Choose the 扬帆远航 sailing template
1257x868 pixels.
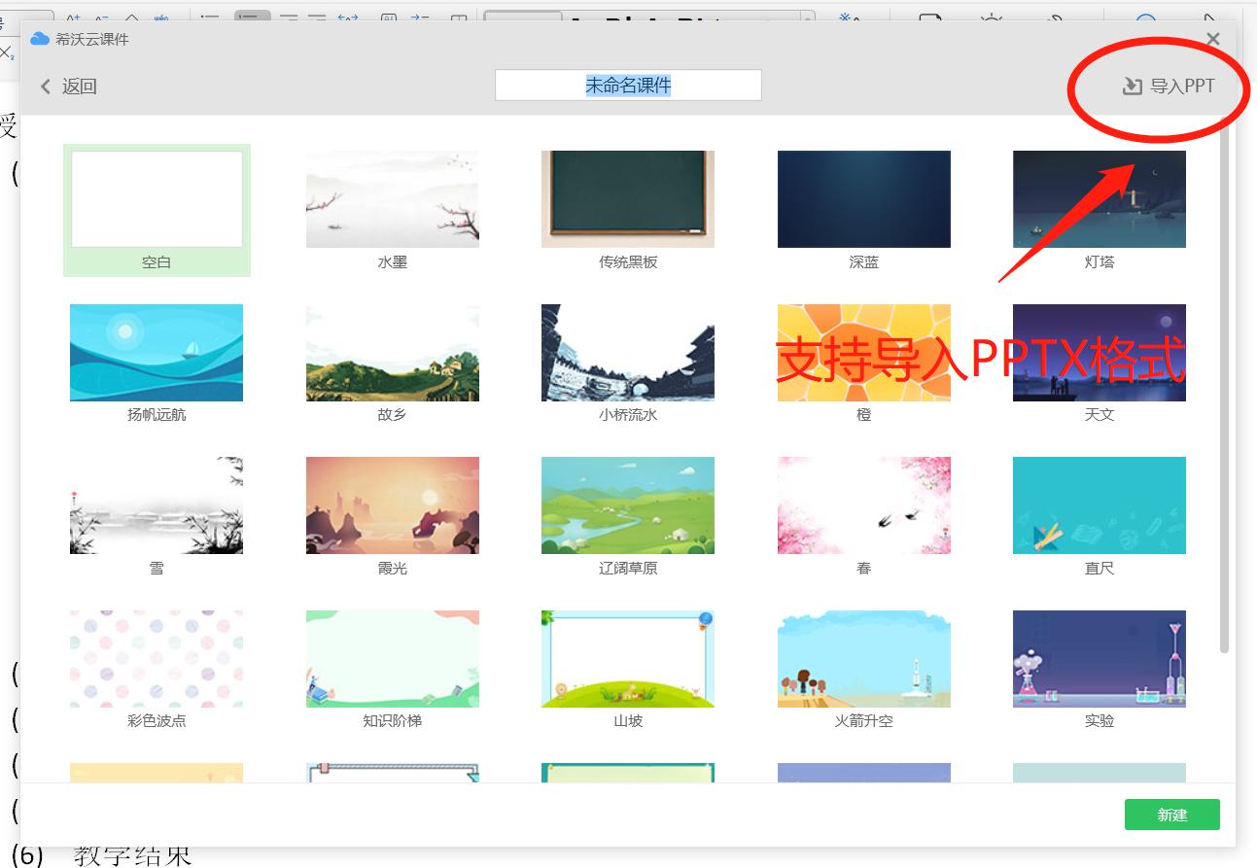tap(157, 352)
